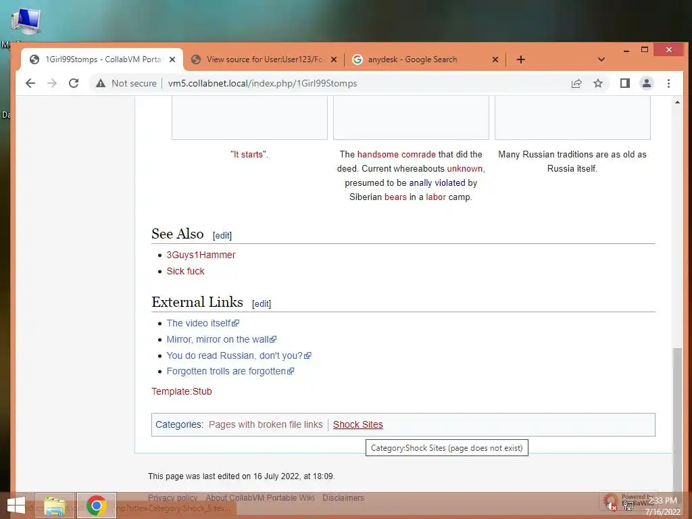Screen dimensions: 692x519
Task: Click the vertical scrollbar thumb
Action: coord(677,419)
